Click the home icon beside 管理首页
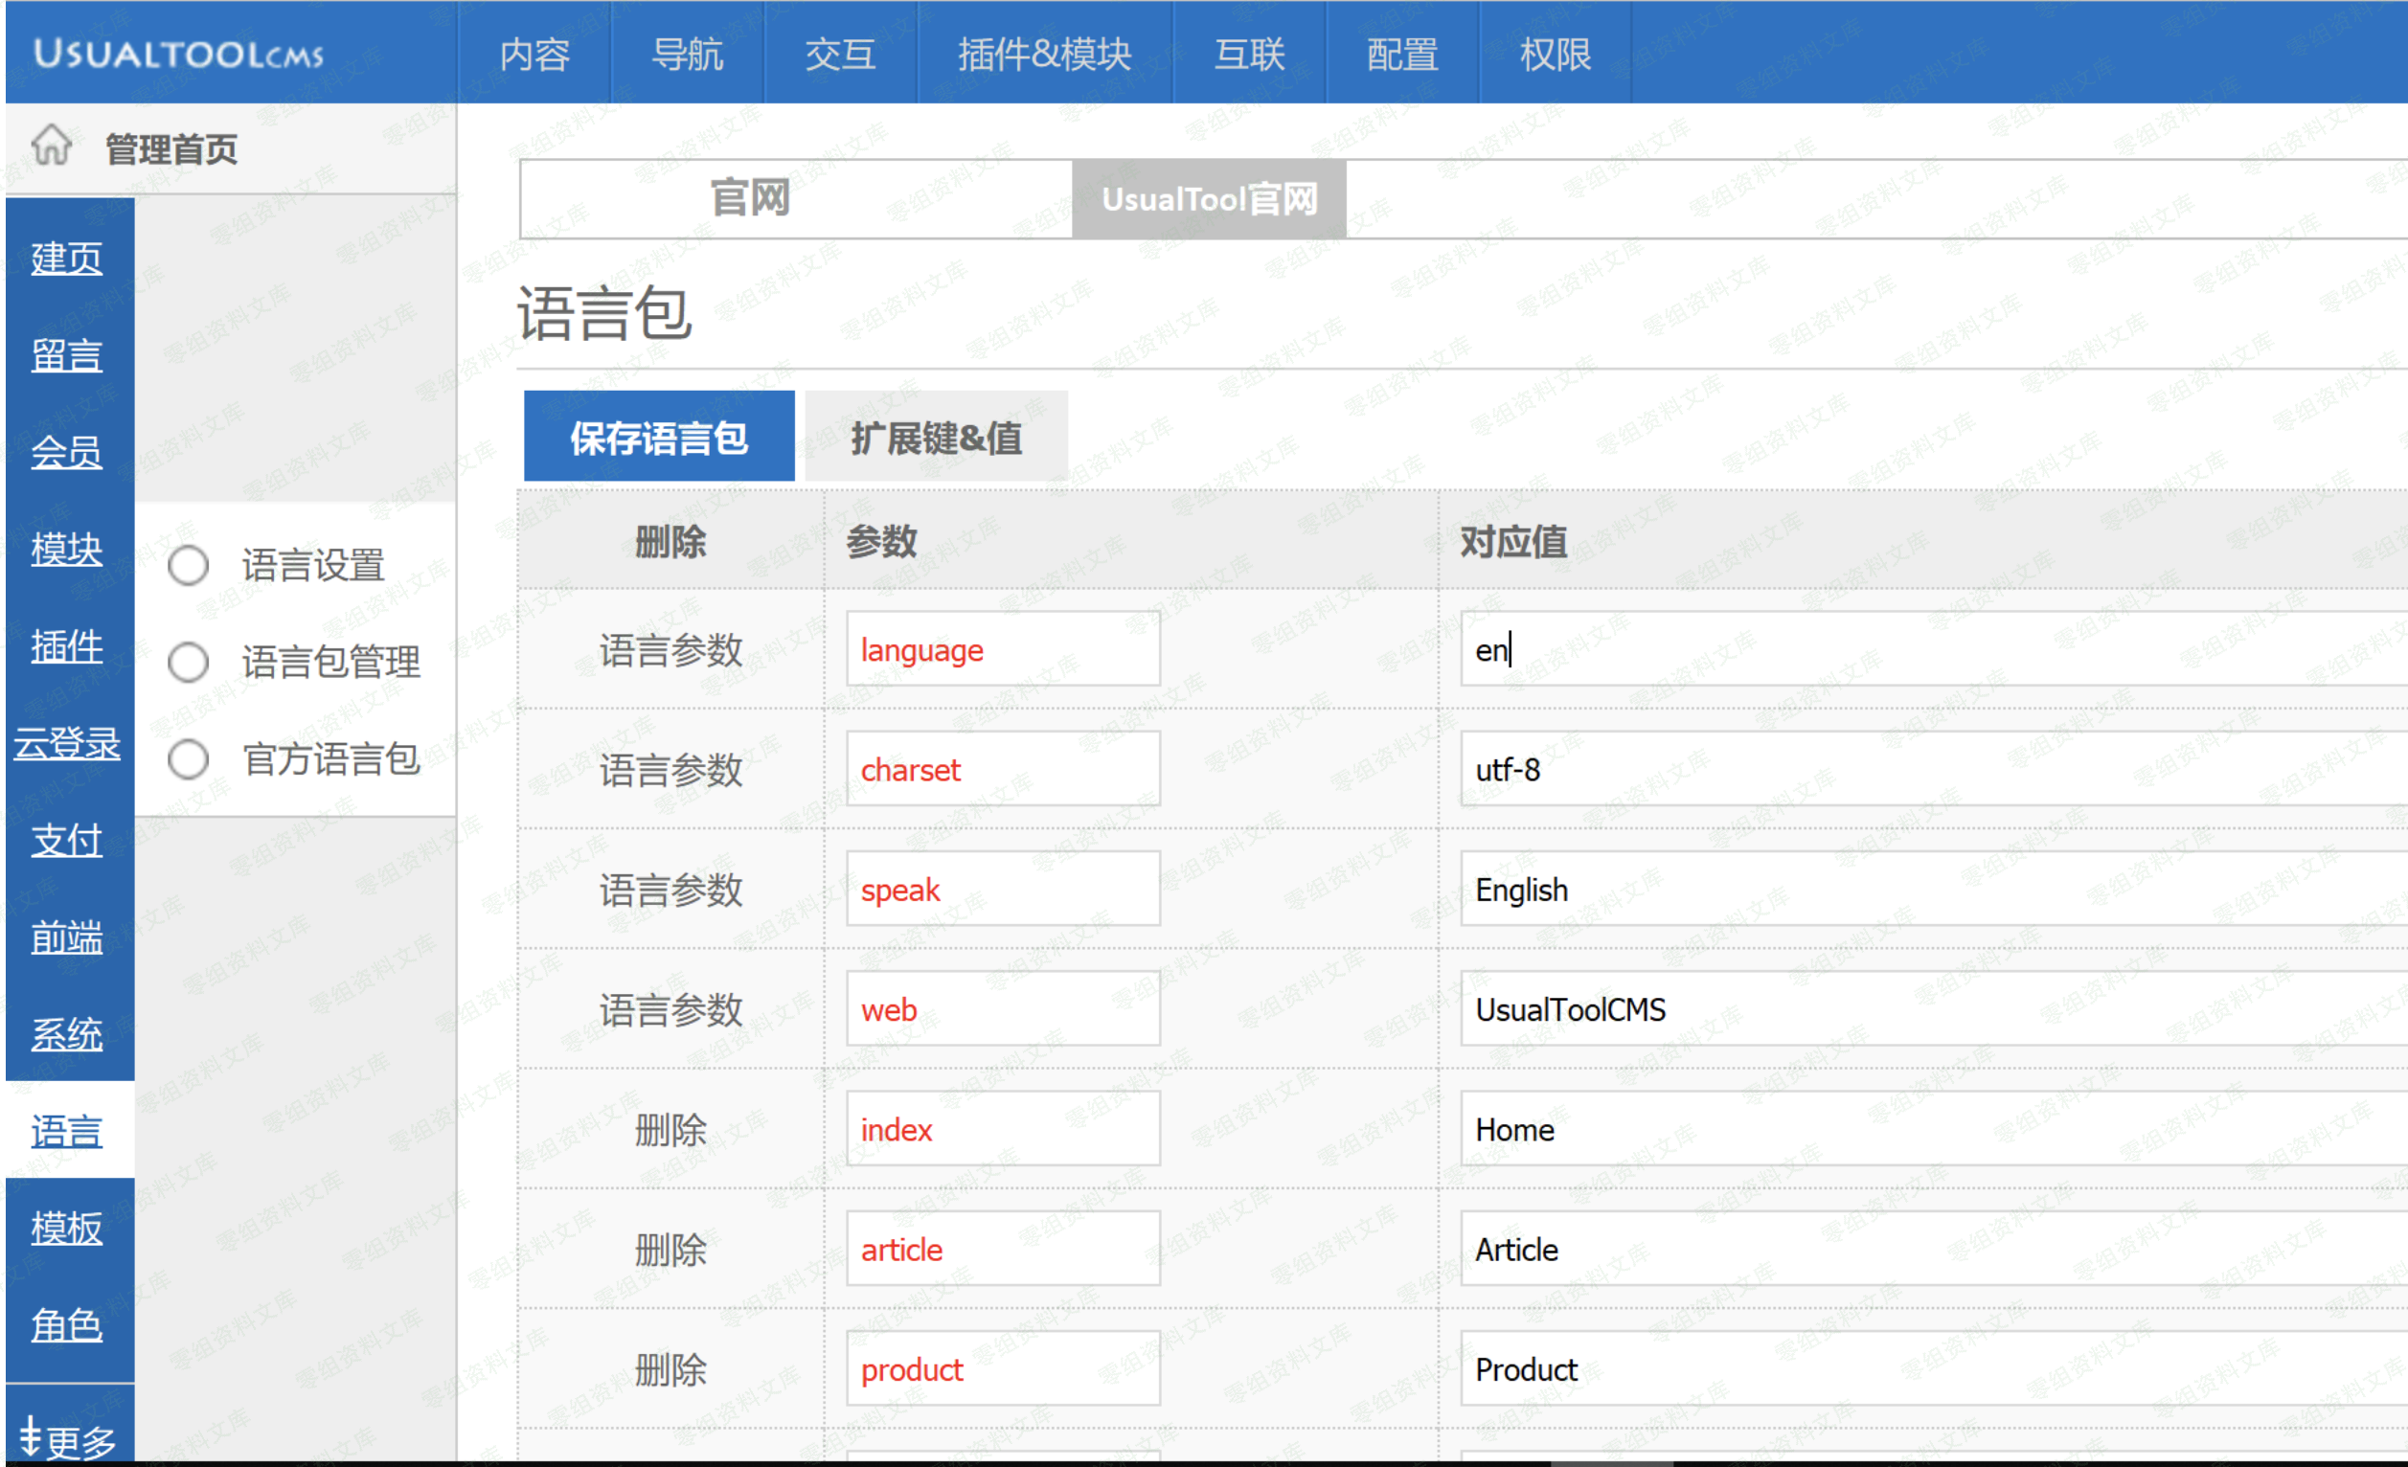Image resolution: width=2408 pixels, height=1467 pixels. point(51,147)
